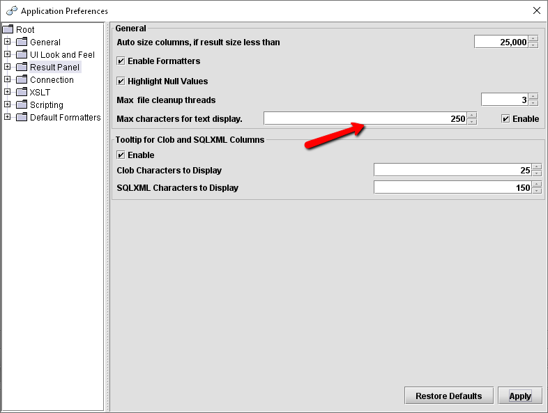The width and height of the screenshot is (548, 413).
Task: Click the Application Preferences title bar icon
Action: coord(12,11)
